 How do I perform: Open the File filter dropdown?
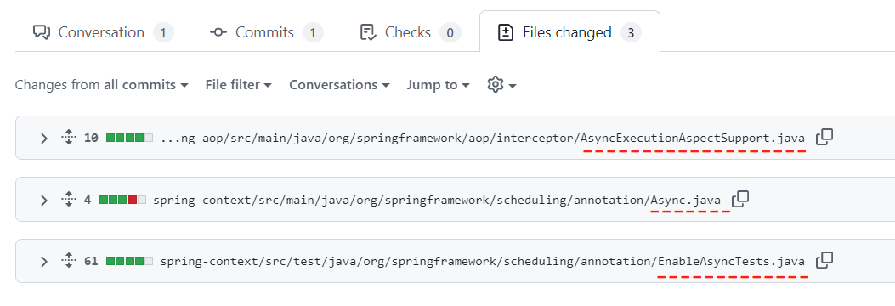pyautogui.click(x=239, y=85)
